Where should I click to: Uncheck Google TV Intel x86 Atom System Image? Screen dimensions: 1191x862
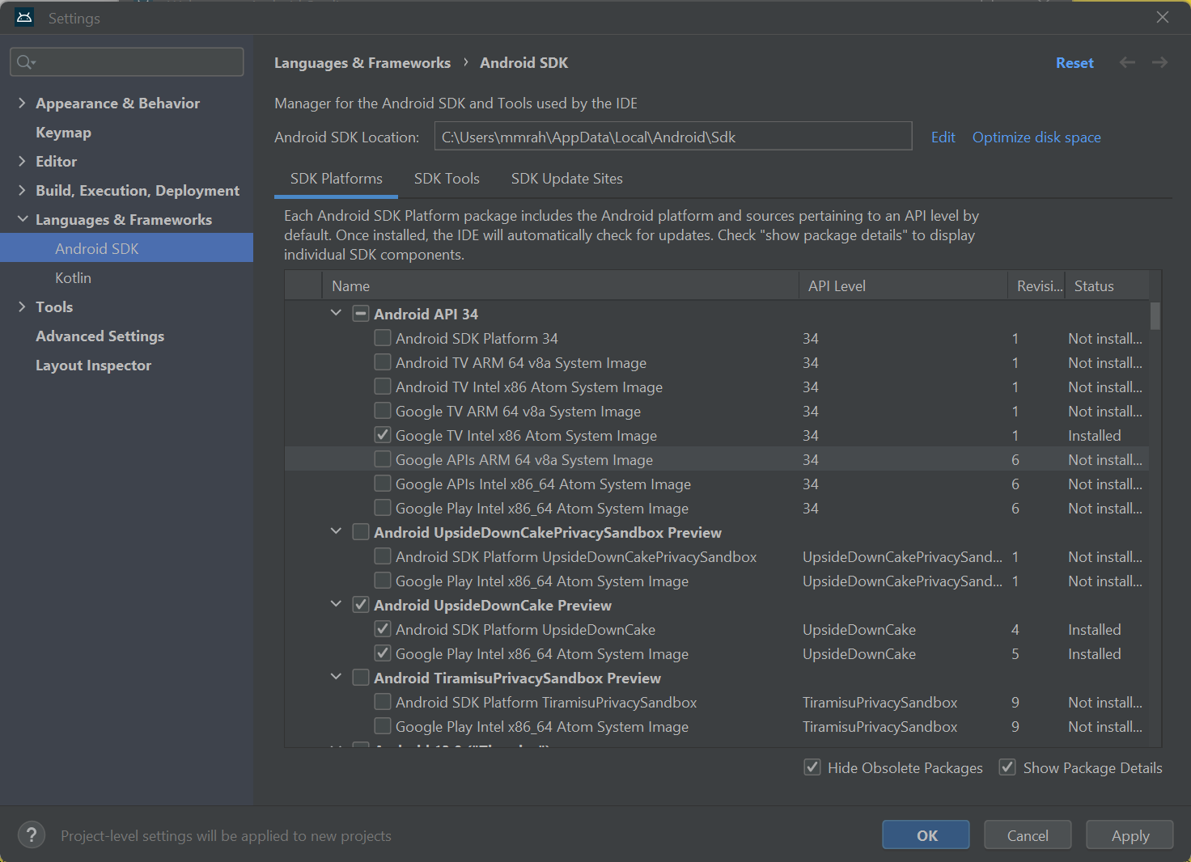pos(383,435)
